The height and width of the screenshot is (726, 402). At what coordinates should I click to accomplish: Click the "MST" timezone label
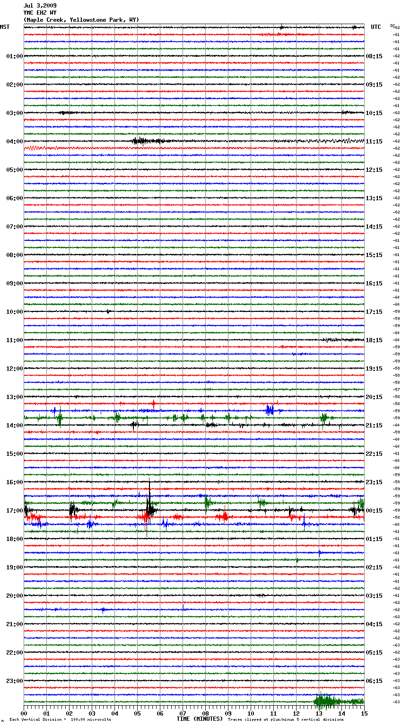click(5, 27)
